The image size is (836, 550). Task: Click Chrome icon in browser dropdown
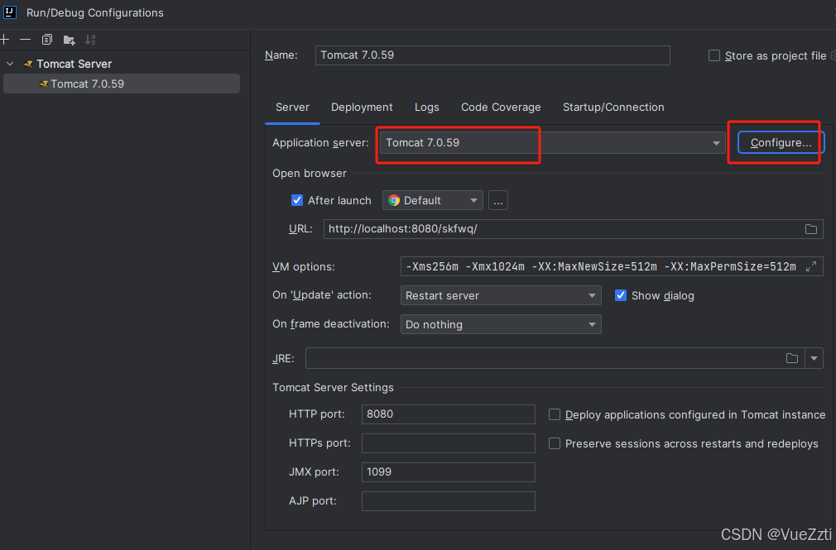pos(394,200)
